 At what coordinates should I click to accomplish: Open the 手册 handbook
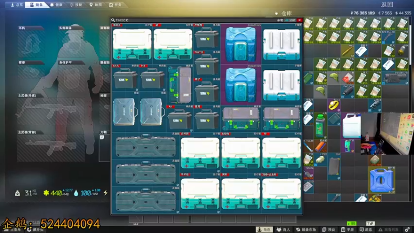(x=347, y=229)
